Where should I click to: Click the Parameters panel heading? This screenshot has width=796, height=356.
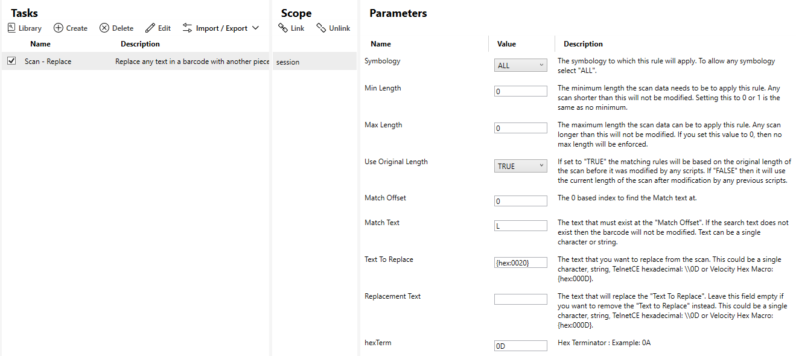pos(398,13)
